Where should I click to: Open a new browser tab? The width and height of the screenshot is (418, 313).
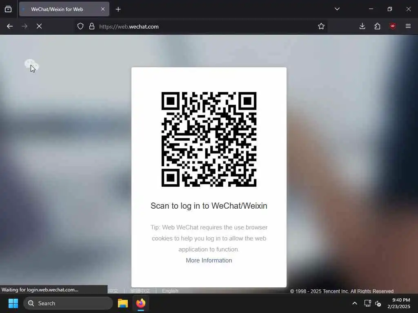pos(118,9)
